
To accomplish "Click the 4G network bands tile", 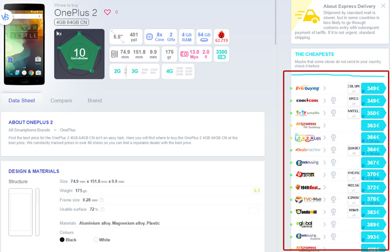I will pyautogui.click(x=178, y=71).
